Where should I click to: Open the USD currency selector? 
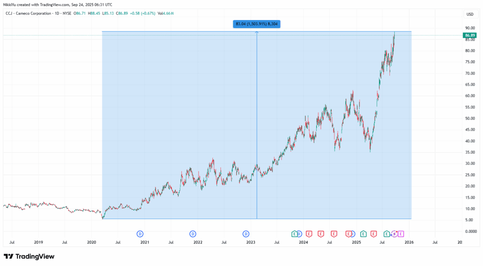[469, 14]
